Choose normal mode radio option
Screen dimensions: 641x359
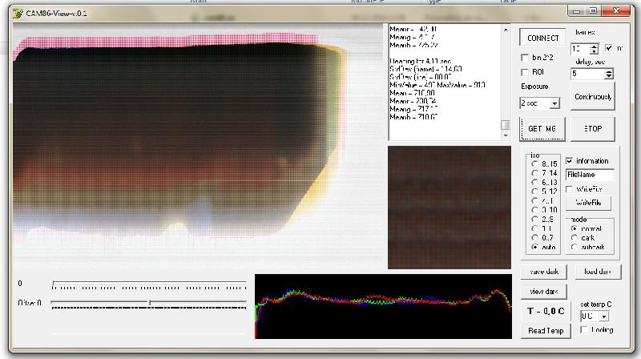click(x=574, y=228)
